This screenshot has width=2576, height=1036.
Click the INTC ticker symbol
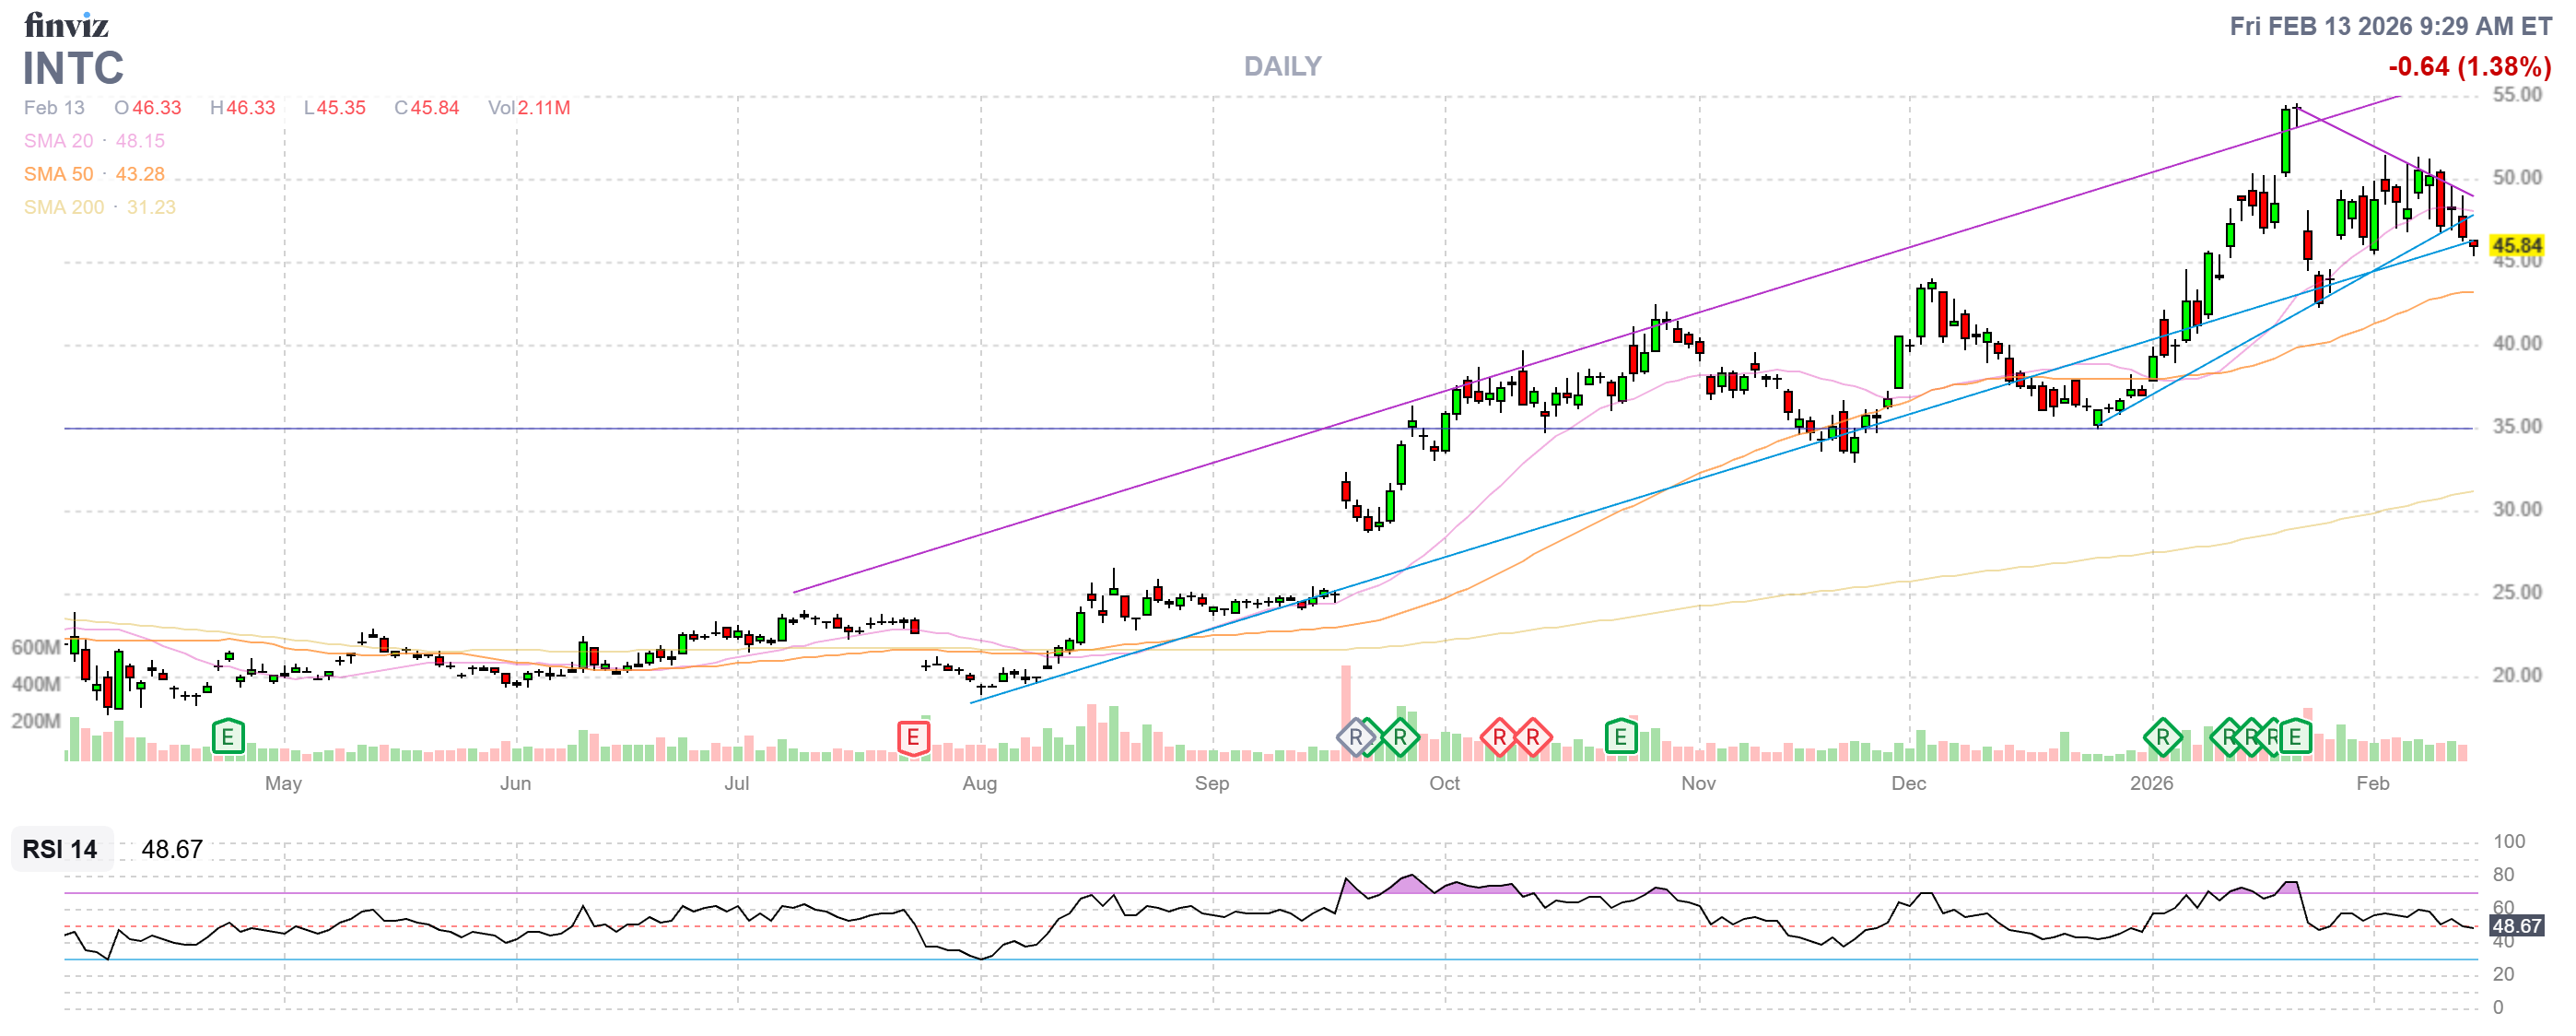(x=73, y=68)
